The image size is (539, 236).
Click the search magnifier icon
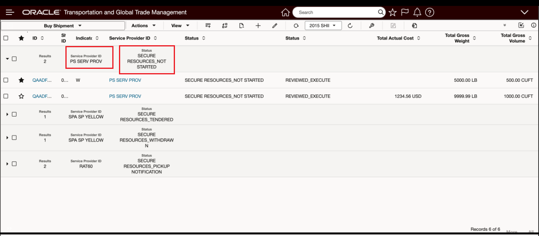click(x=381, y=12)
